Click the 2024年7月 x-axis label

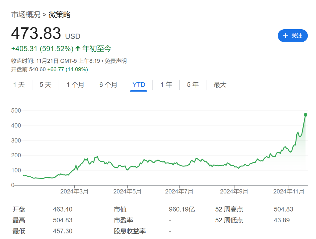pos(179,192)
